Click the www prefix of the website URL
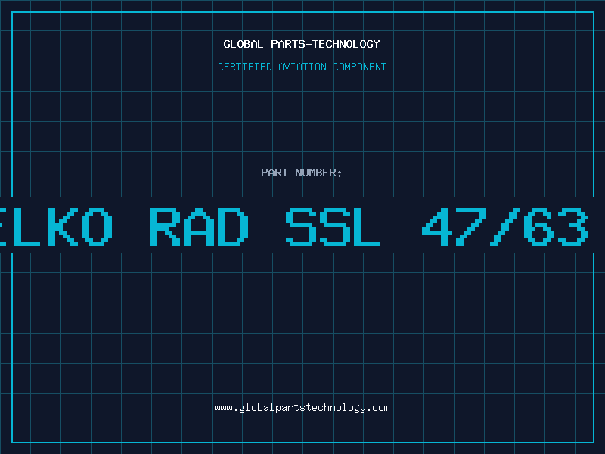The height and width of the screenshot is (454, 605). point(223,408)
